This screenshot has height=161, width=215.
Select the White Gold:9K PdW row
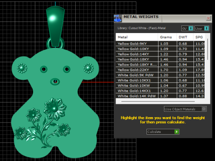click(160, 75)
